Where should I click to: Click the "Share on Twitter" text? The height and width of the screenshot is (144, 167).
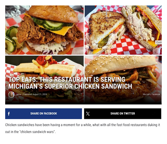pos(123,113)
